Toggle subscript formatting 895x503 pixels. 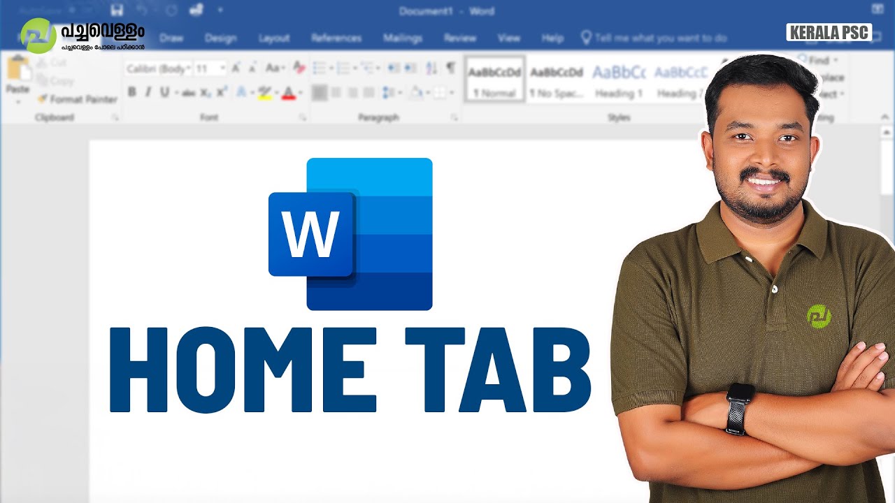[x=205, y=92]
